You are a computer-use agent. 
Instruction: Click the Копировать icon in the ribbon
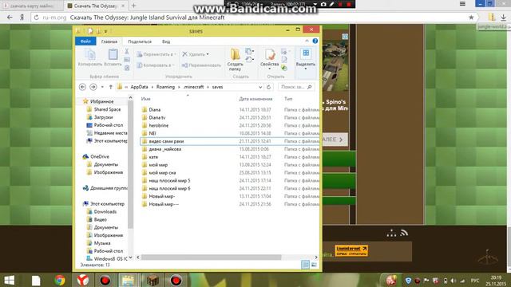click(90, 58)
